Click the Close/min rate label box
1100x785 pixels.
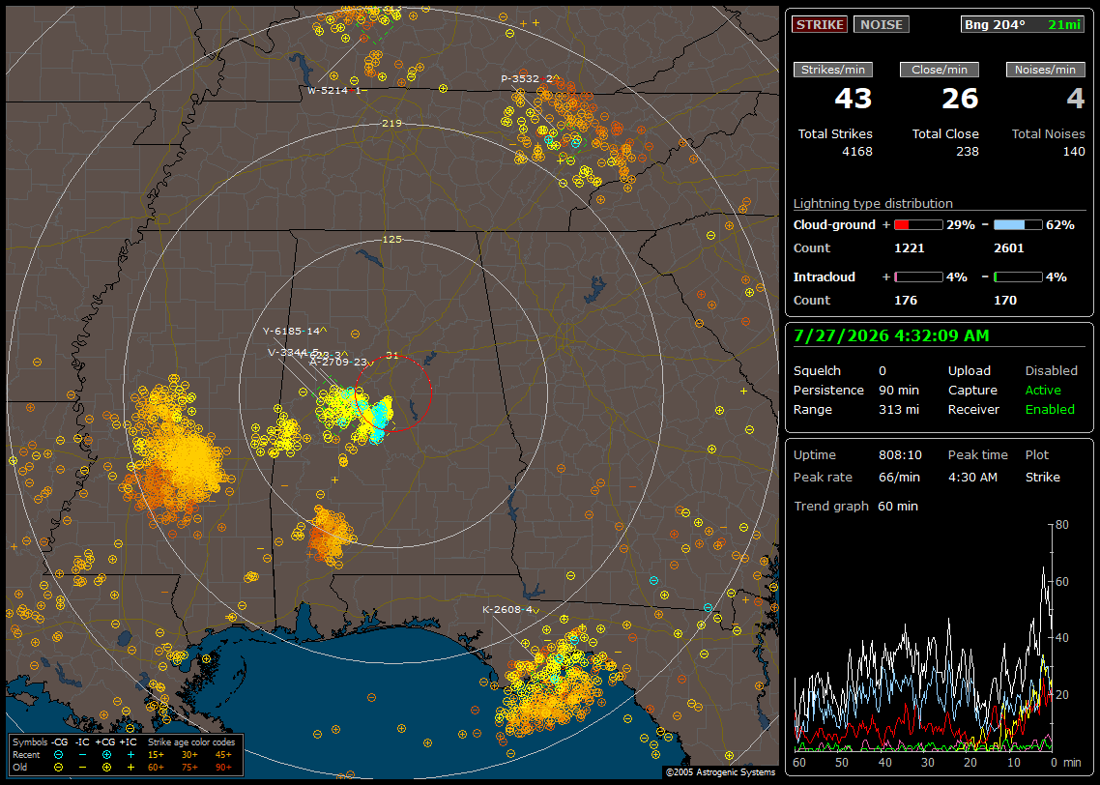940,70
